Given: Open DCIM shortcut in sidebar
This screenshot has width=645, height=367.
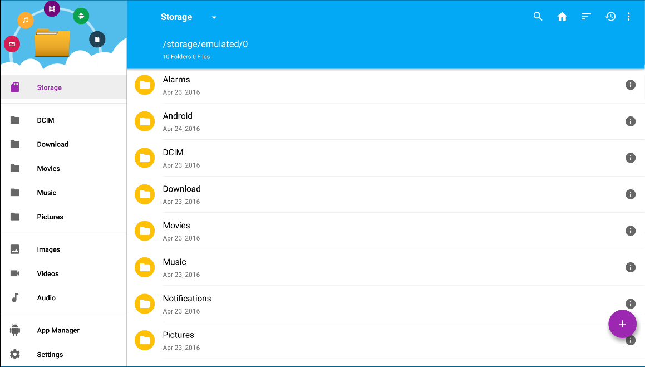Looking at the screenshot, I should [46, 120].
